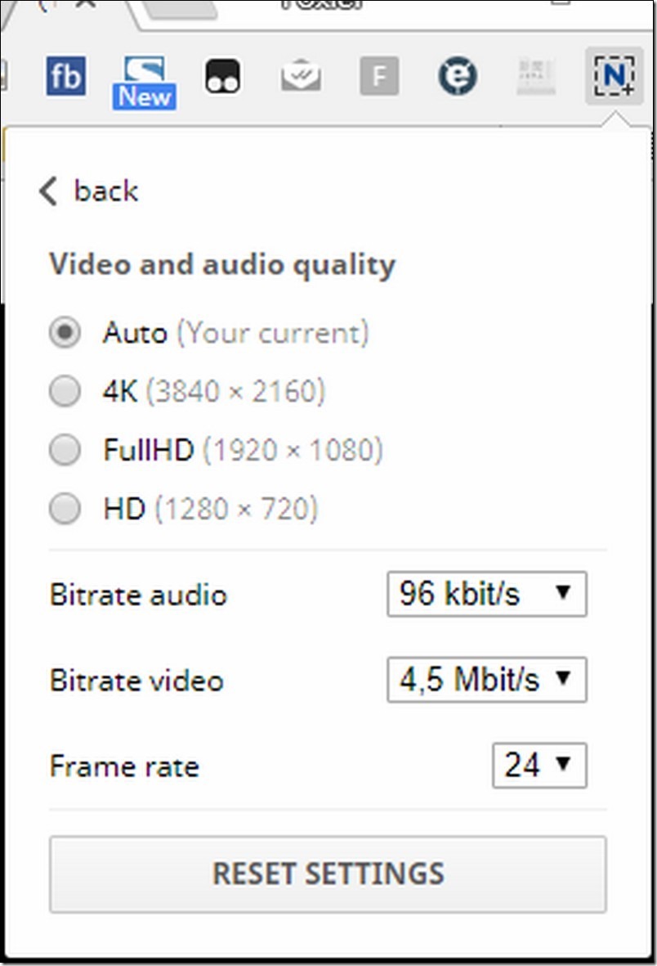Open the gray F extension icon
This screenshot has width=657, height=966.
pos(378,76)
